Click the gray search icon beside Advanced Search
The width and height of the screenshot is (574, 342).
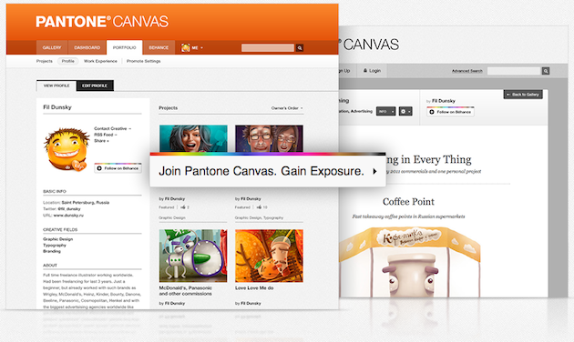click(x=546, y=71)
